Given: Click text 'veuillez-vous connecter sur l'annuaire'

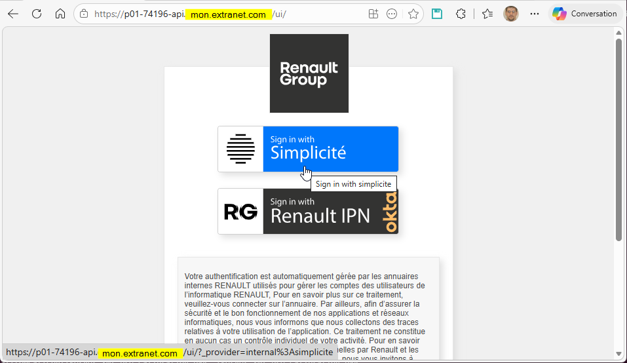Looking at the screenshot, I should click(251, 304).
